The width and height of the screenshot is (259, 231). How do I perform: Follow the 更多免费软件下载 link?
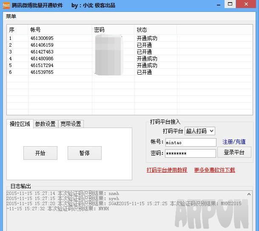214,170
